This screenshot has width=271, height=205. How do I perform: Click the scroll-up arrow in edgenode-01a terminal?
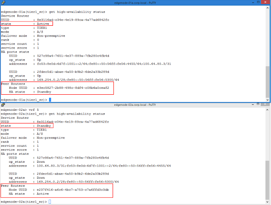pos(267,8)
